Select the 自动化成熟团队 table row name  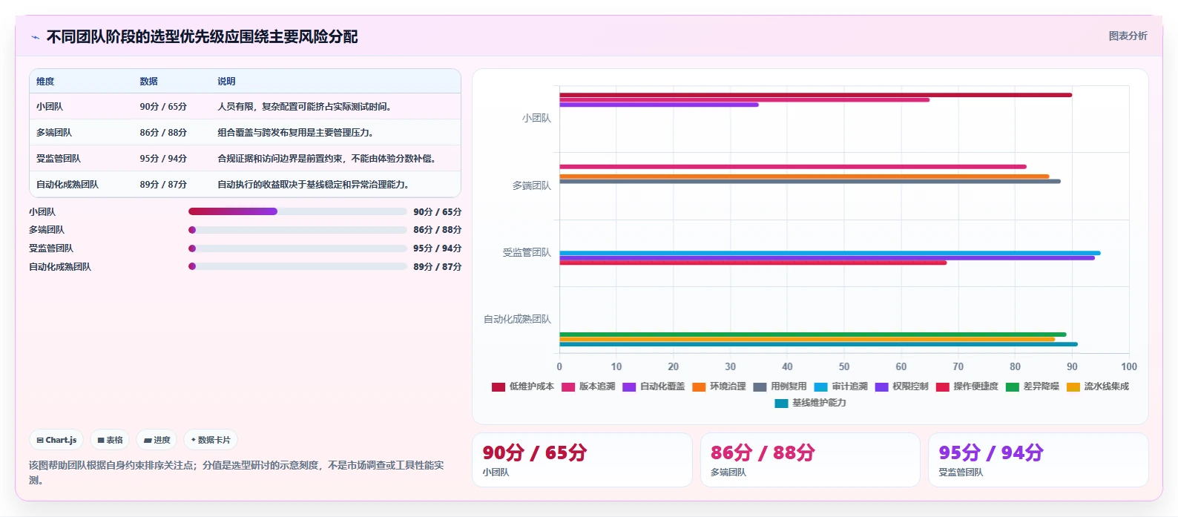pyautogui.click(x=68, y=185)
